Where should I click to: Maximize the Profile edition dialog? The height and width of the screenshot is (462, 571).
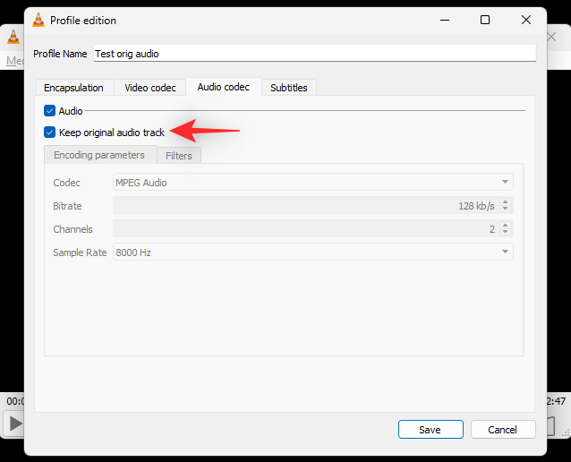(485, 20)
